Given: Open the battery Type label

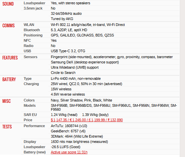Looking at the screenshot, I should pyautogui.click(x=28, y=78).
